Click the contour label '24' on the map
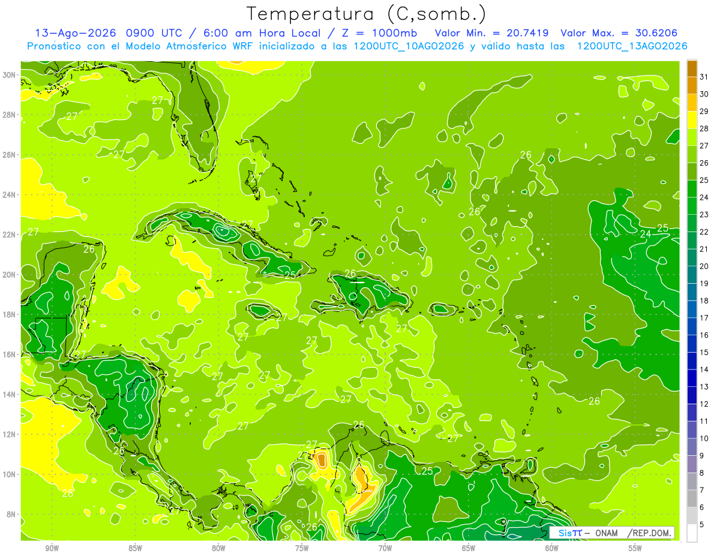Viewport: 720px width, 556px height. (646, 234)
